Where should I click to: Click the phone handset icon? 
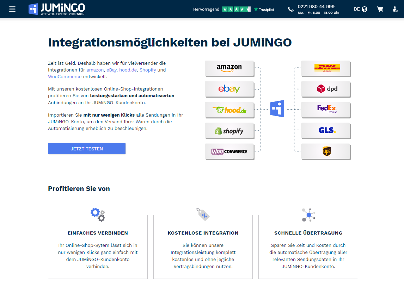(x=290, y=9)
